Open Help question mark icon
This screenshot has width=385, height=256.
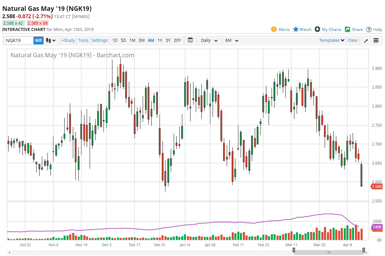pyautogui.click(x=369, y=29)
